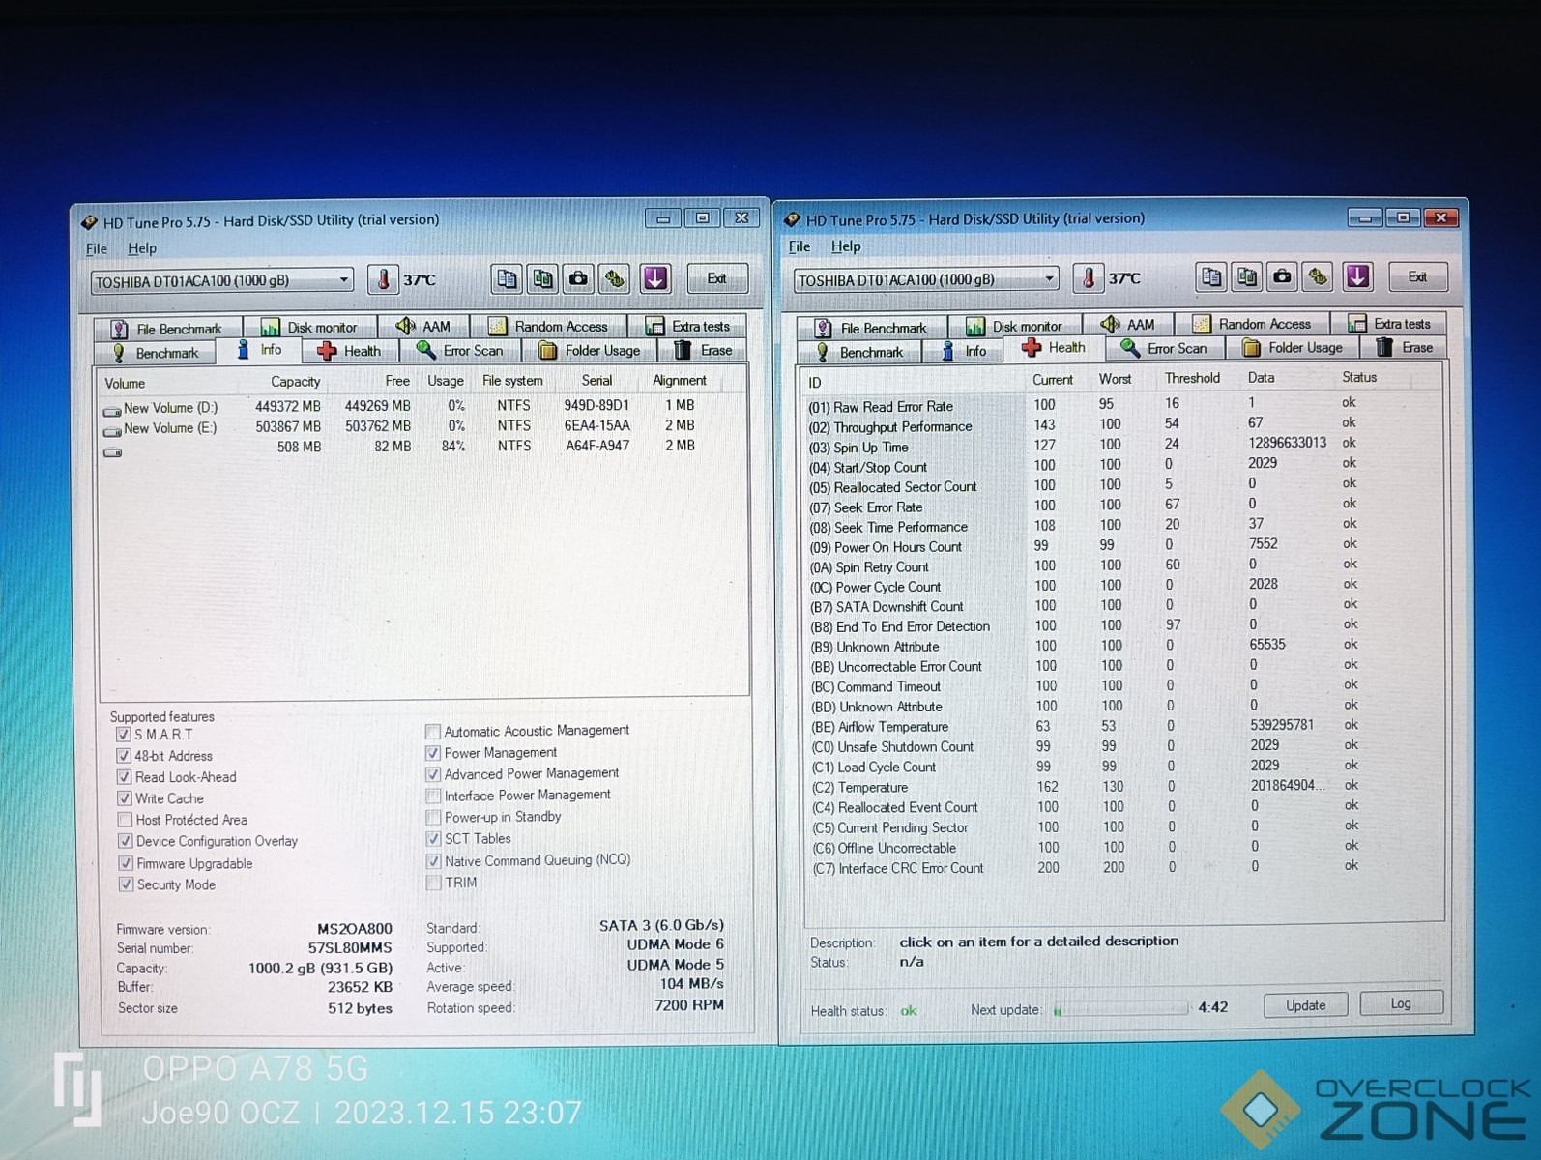The height and width of the screenshot is (1160, 1541).
Task: Toggle Native Command Queuing (NCQ) checkbox
Action: (x=434, y=861)
